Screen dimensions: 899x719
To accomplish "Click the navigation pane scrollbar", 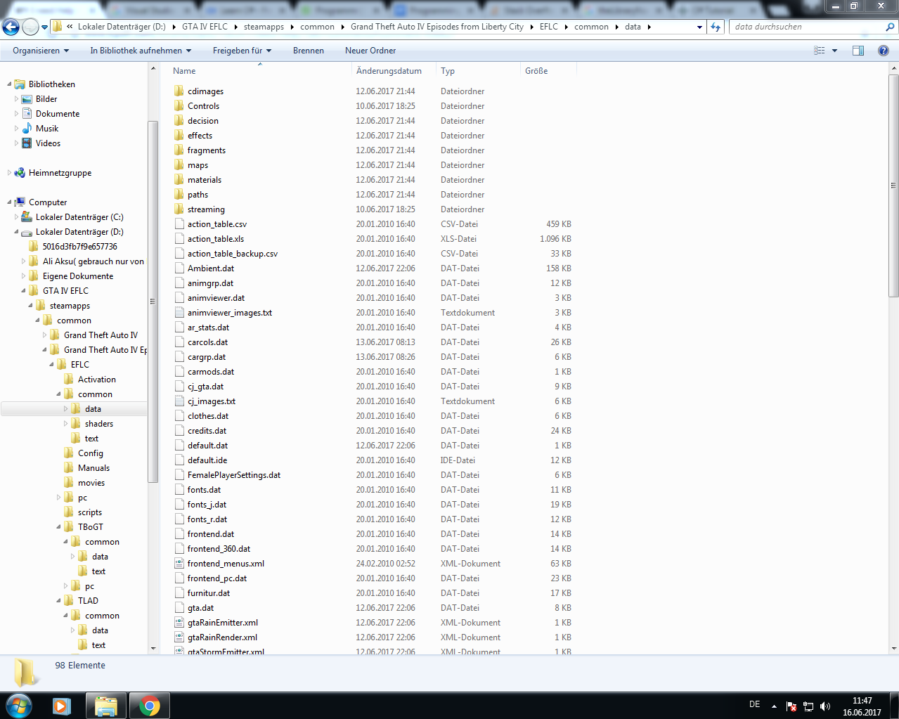I will [153, 301].
